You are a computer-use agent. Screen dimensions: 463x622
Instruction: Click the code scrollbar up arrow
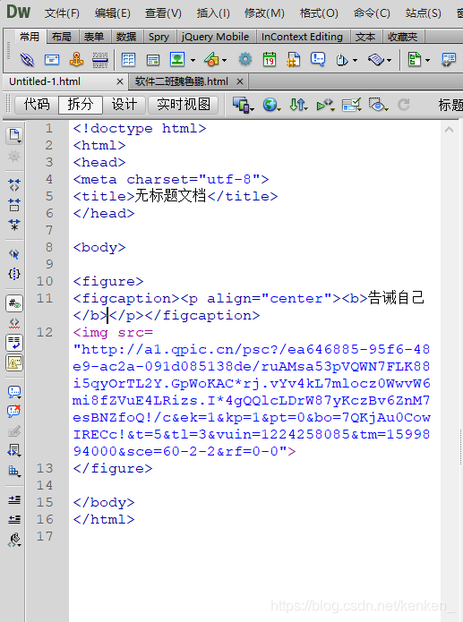449,129
